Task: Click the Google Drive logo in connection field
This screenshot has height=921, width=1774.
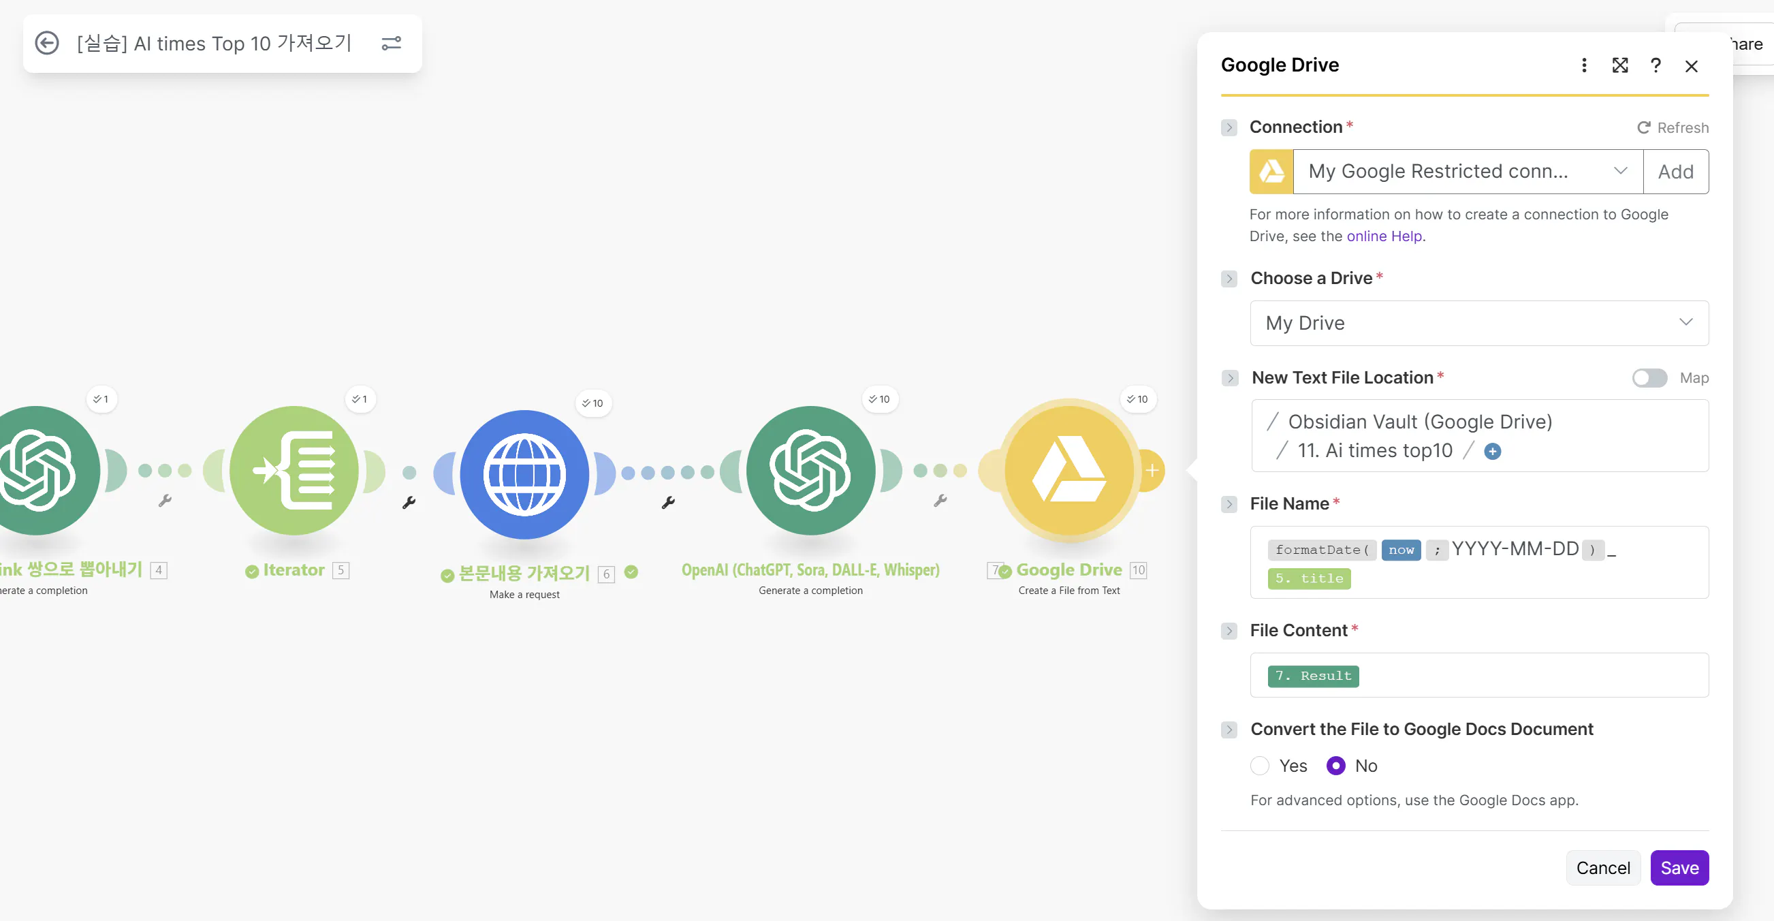Action: tap(1271, 172)
